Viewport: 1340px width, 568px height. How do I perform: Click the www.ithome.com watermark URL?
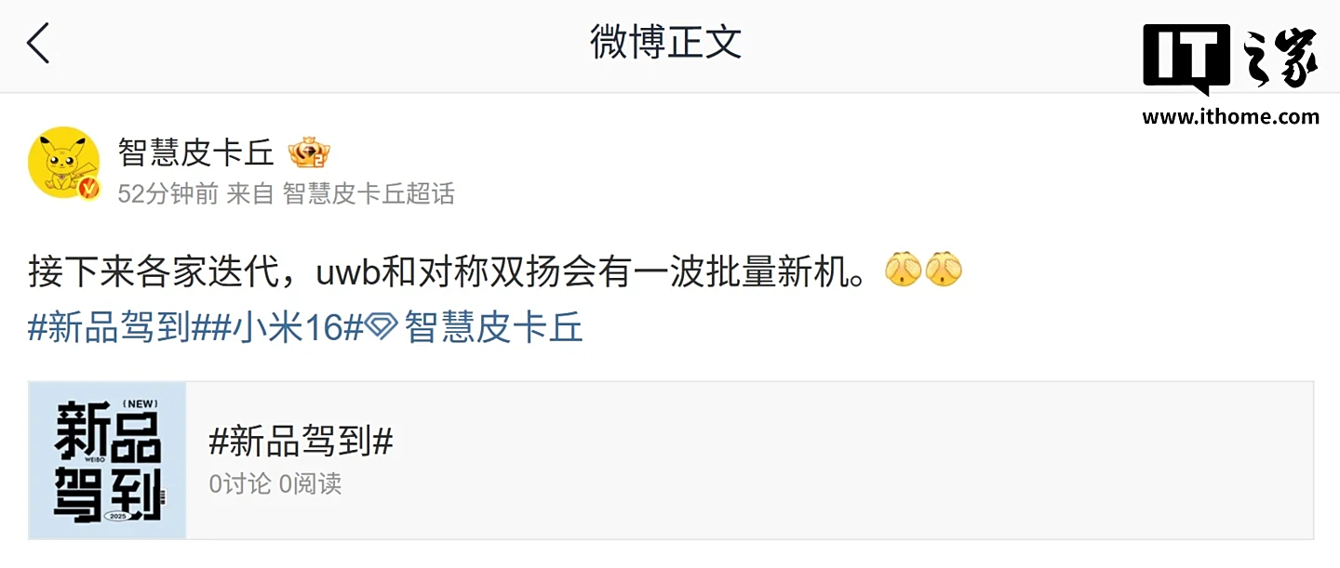click(x=1230, y=116)
